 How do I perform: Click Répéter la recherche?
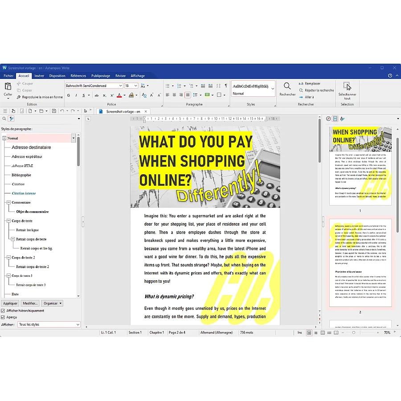(x=316, y=90)
